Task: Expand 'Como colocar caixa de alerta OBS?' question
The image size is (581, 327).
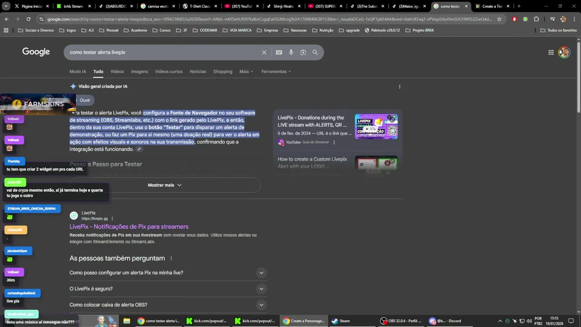Action: (168, 305)
